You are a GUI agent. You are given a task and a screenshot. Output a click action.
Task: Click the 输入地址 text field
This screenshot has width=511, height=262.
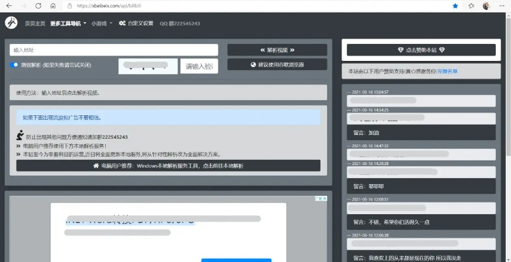click(x=114, y=50)
